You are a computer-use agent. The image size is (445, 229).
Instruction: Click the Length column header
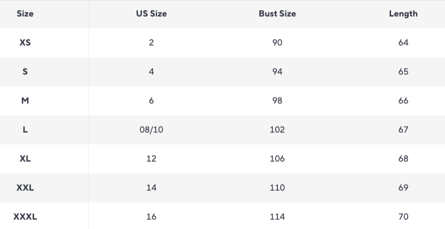click(403, 14)
